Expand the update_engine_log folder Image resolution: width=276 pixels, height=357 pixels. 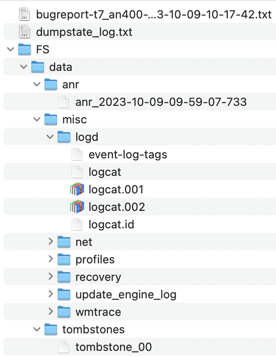[x=50, y=294]
